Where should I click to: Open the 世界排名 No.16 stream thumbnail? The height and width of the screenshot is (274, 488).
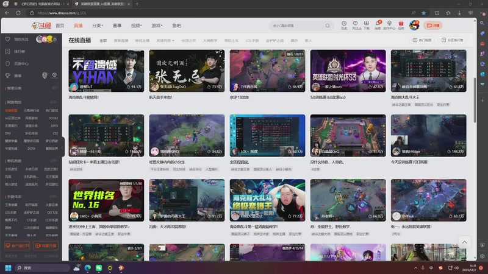click(x=106, y=200)
